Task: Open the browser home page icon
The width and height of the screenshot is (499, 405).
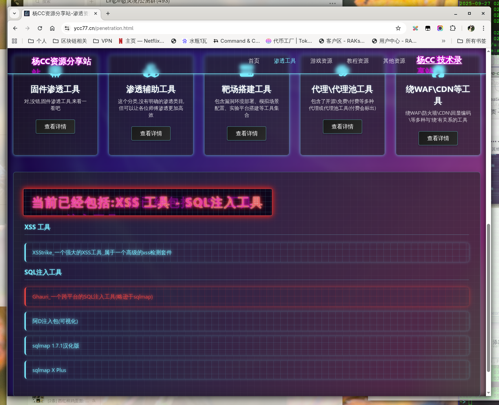Action: (x=52, y=28)
